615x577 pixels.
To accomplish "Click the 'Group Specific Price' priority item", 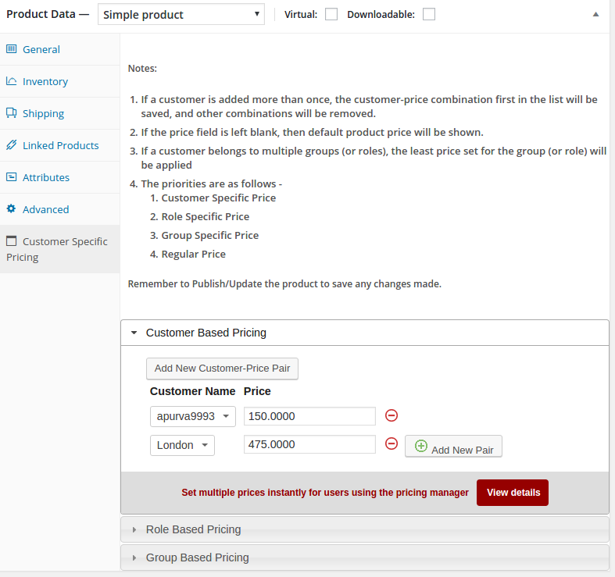I will [x=210, y=235].
